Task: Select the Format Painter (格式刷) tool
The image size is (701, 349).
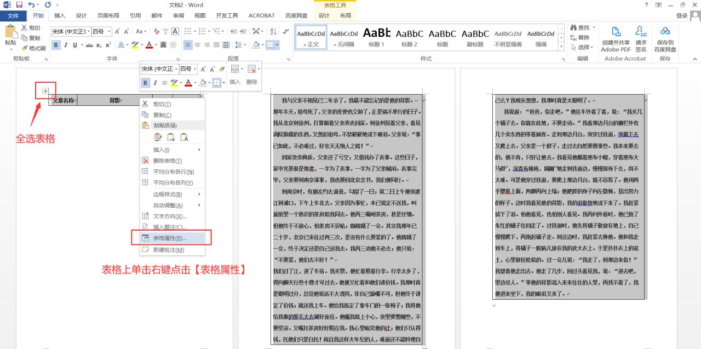Action: pyautogui.click(x=33, y=48)
